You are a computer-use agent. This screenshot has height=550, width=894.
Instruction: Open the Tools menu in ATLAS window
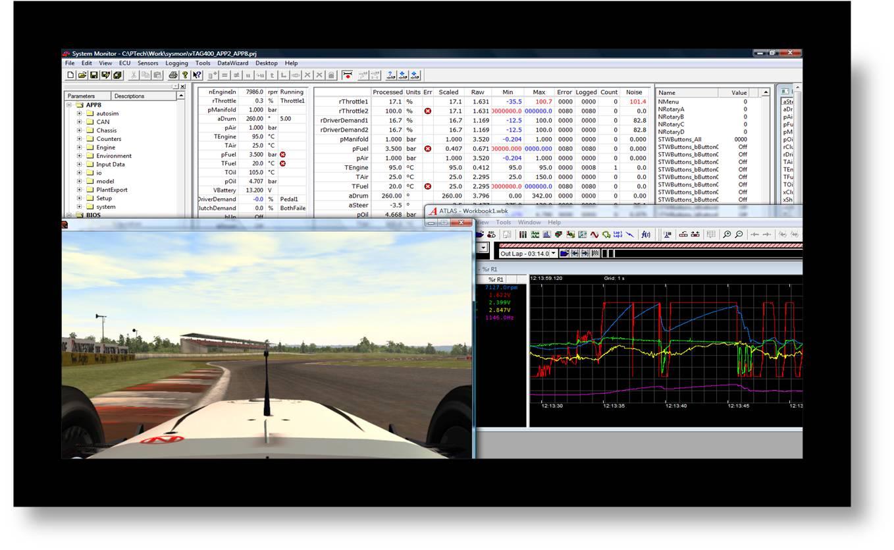(504, 223)
